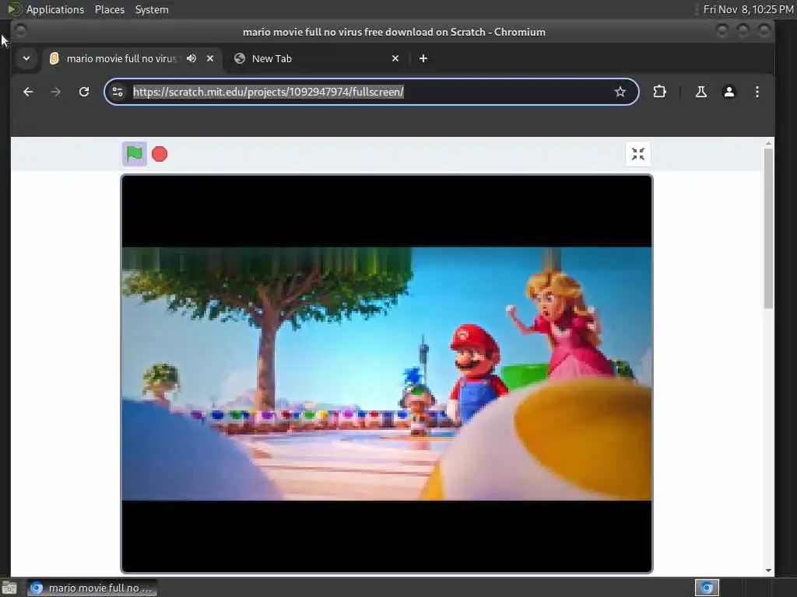Mute the mario movie tab audio
The height and width of the screenshot is (597, 797).
tap(191, 58)
